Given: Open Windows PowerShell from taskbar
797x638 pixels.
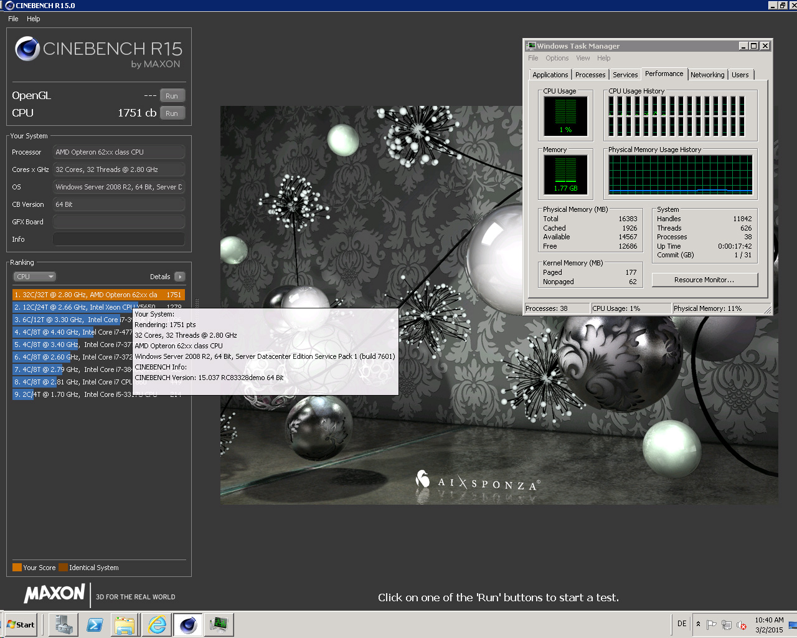Looking at the screenshot, I should [95, 624].
